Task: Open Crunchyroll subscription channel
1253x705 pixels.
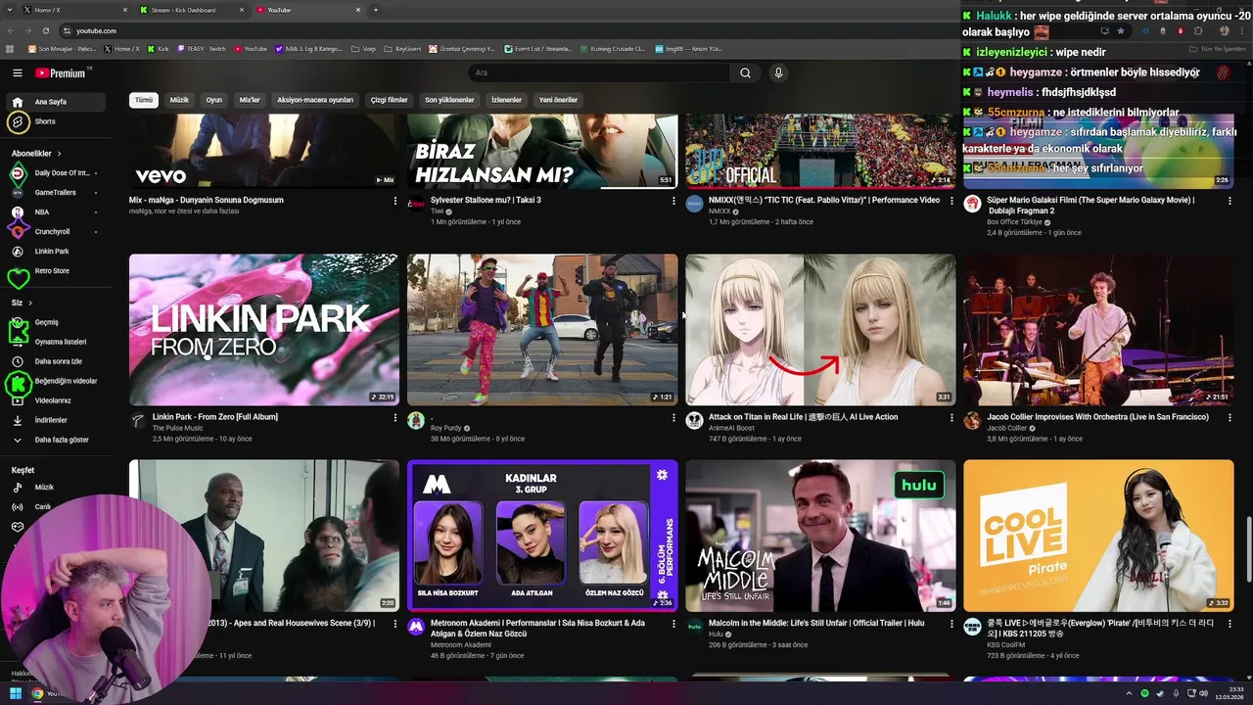Action: (x=57, y=232)
